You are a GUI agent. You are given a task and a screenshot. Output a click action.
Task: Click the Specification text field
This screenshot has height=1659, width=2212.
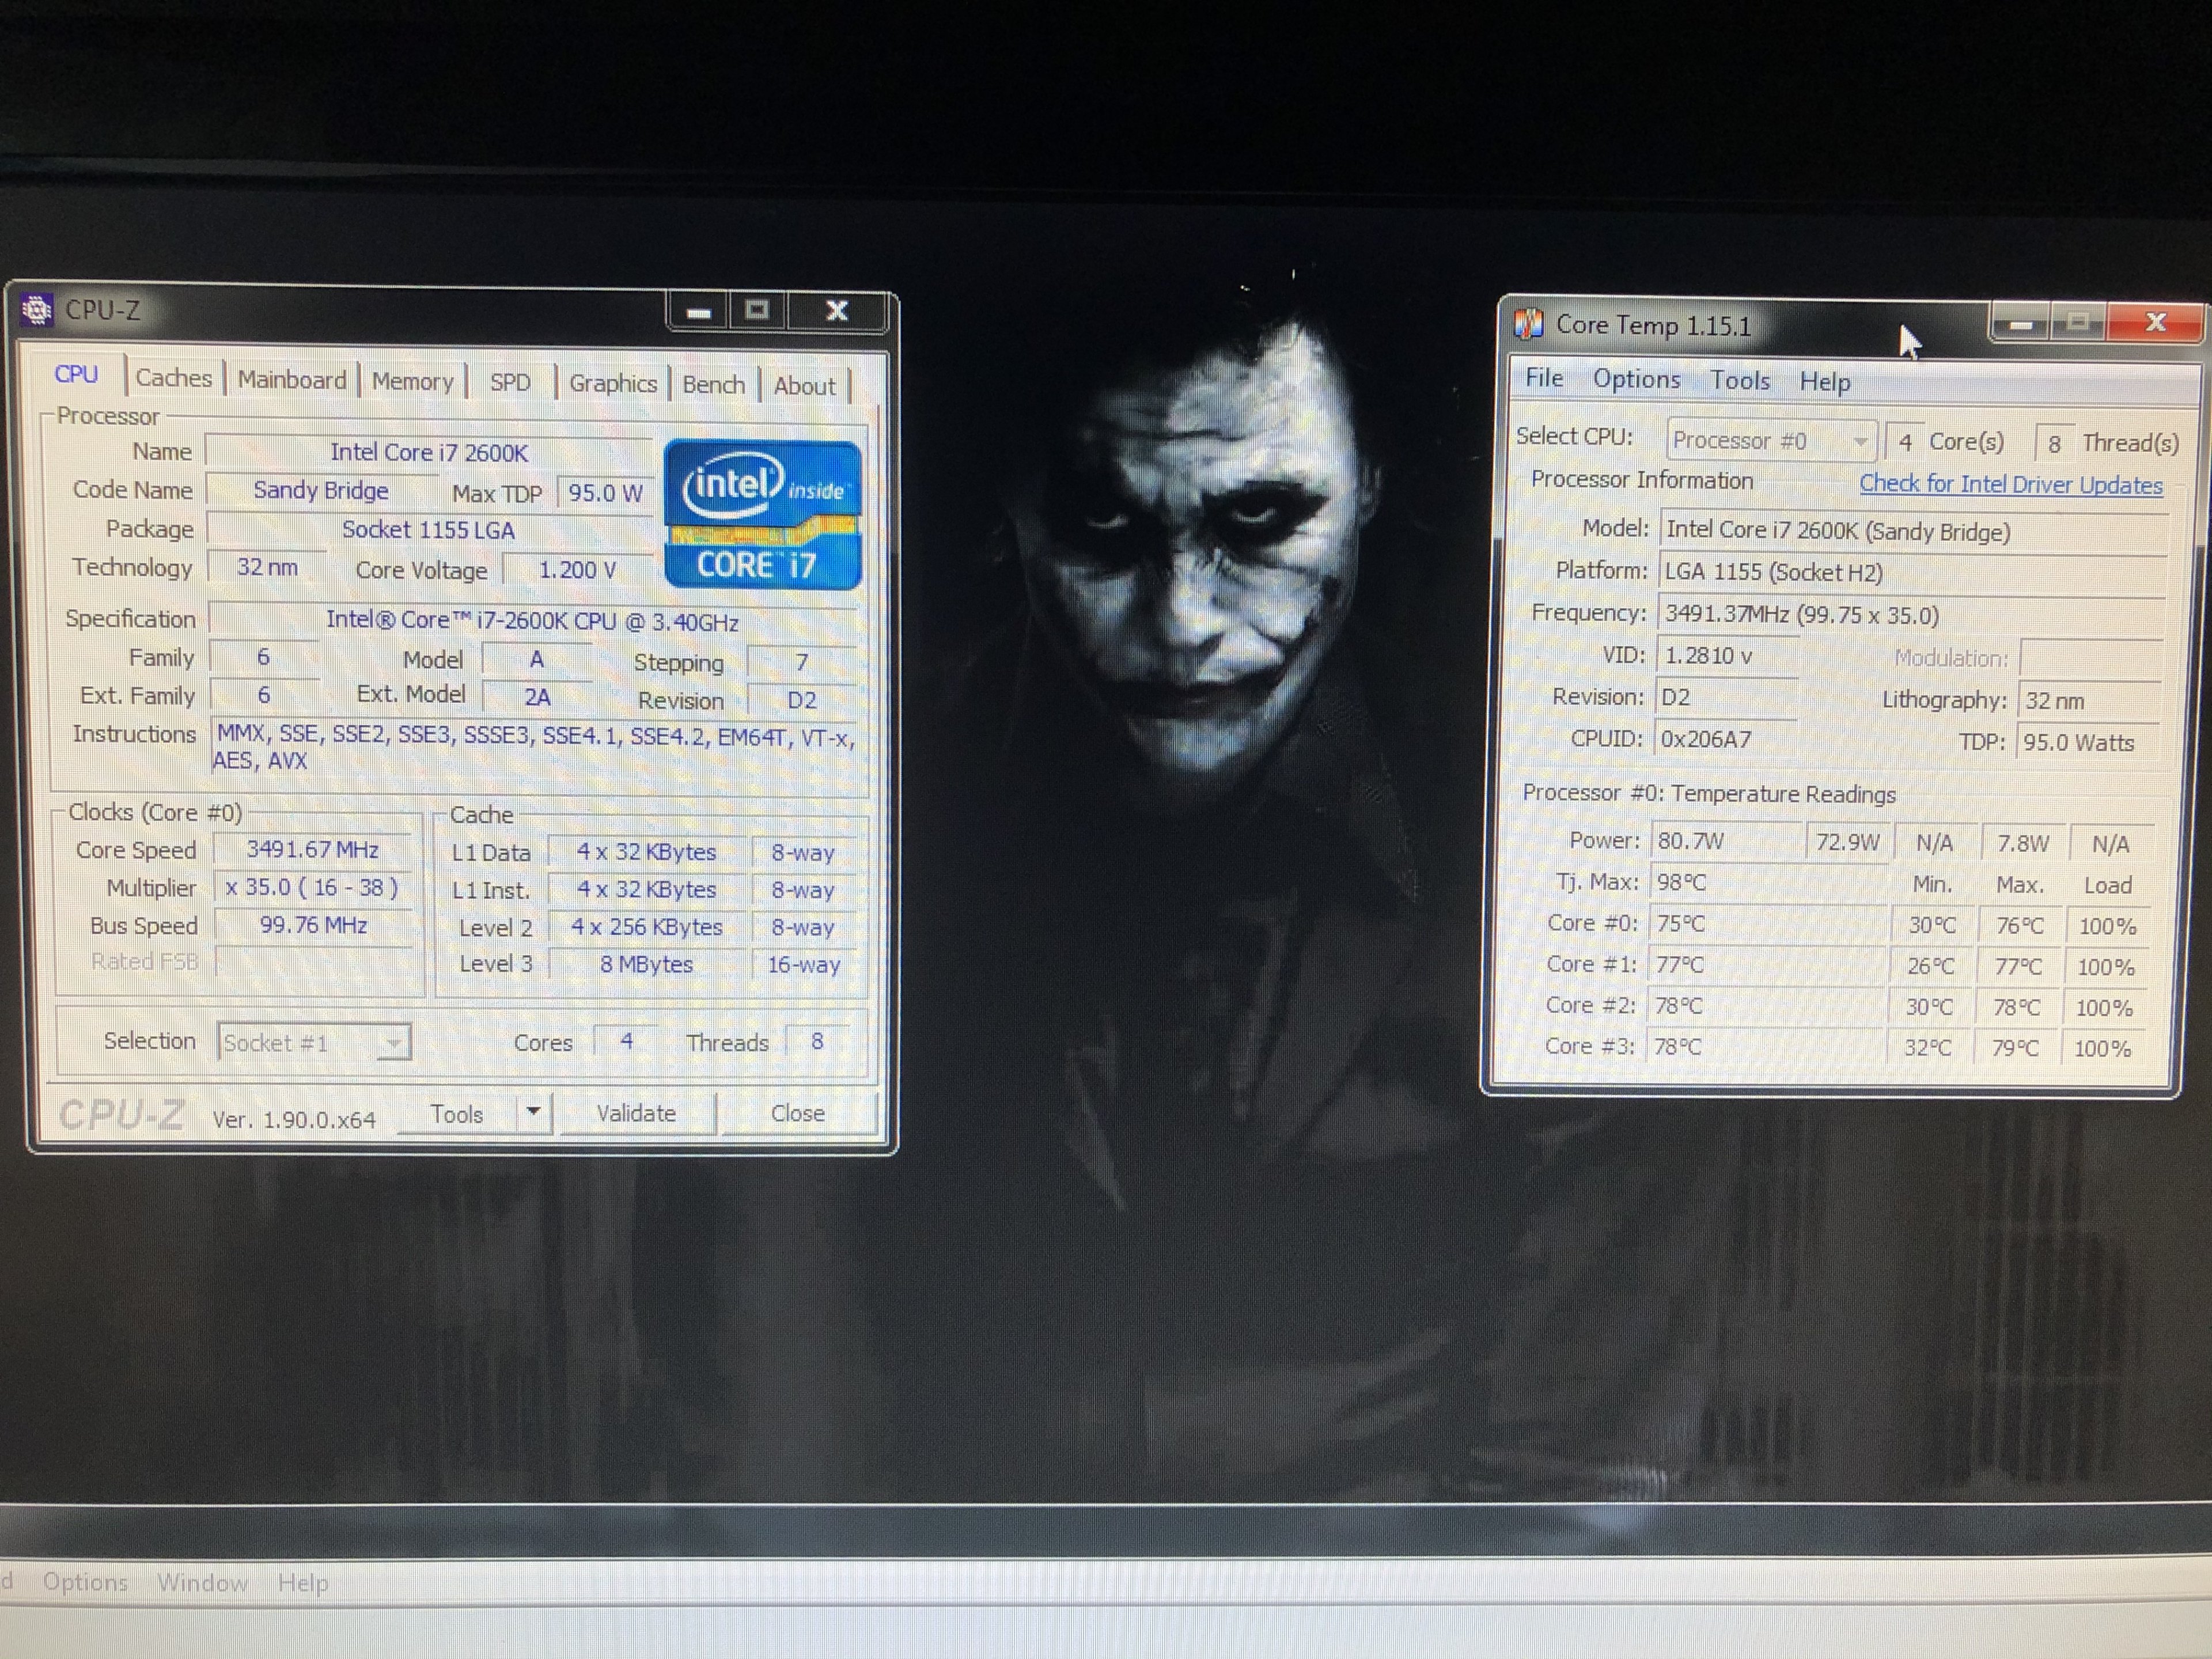[x=532, y=621]
